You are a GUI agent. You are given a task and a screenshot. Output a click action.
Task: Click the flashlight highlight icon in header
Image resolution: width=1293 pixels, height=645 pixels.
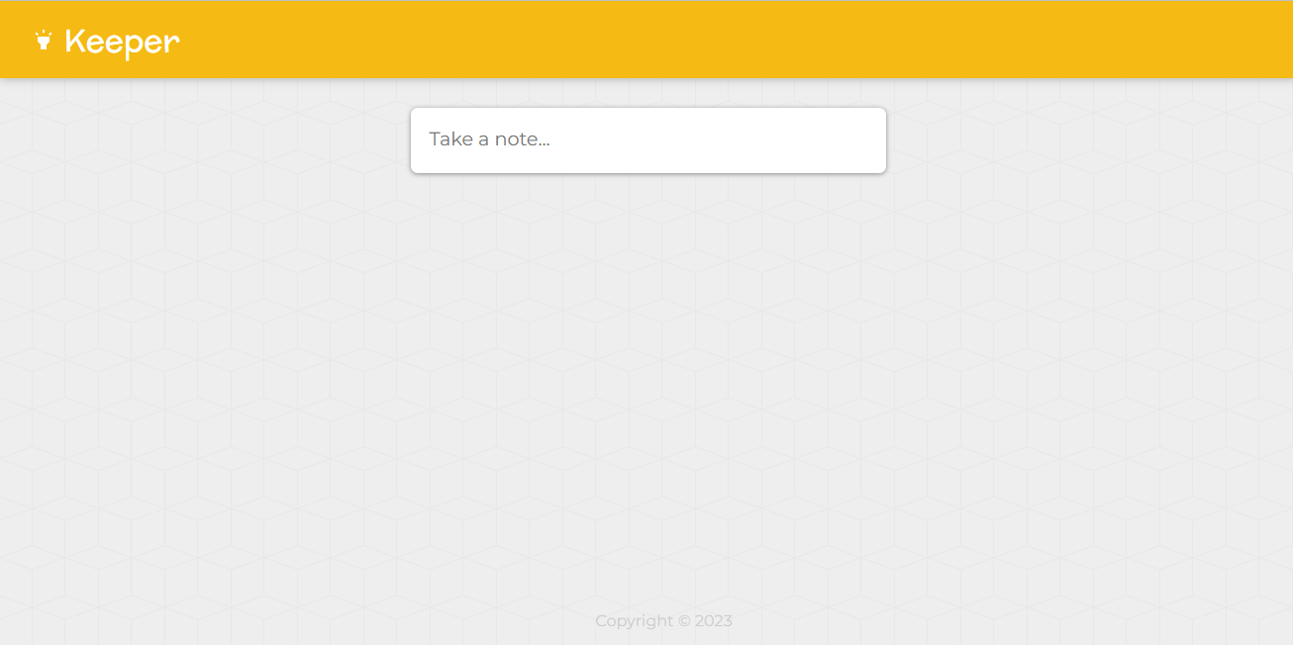click(x=43, y=41)
